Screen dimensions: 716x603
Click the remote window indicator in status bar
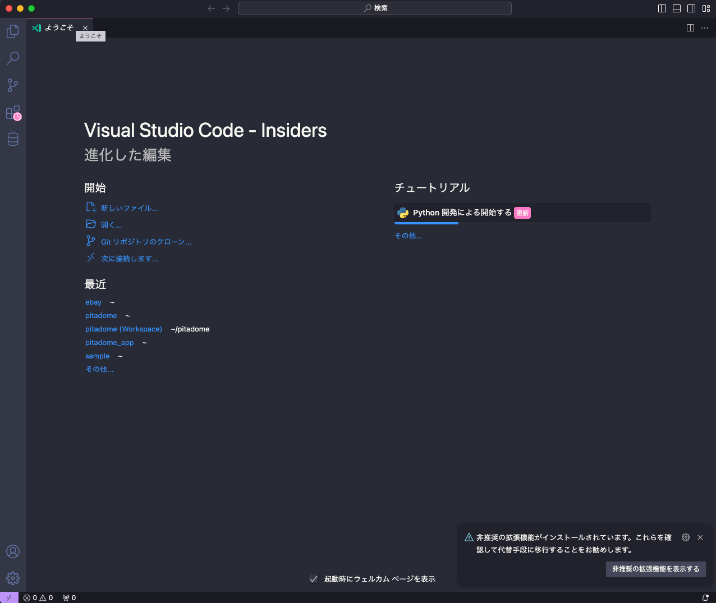click(x=9, y=598)
